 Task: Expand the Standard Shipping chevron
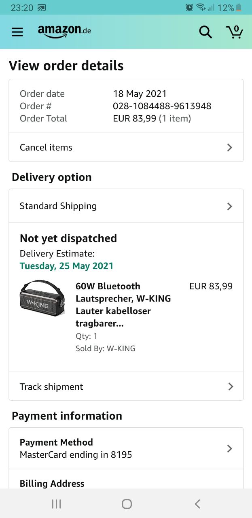click(x=229, y=206)
